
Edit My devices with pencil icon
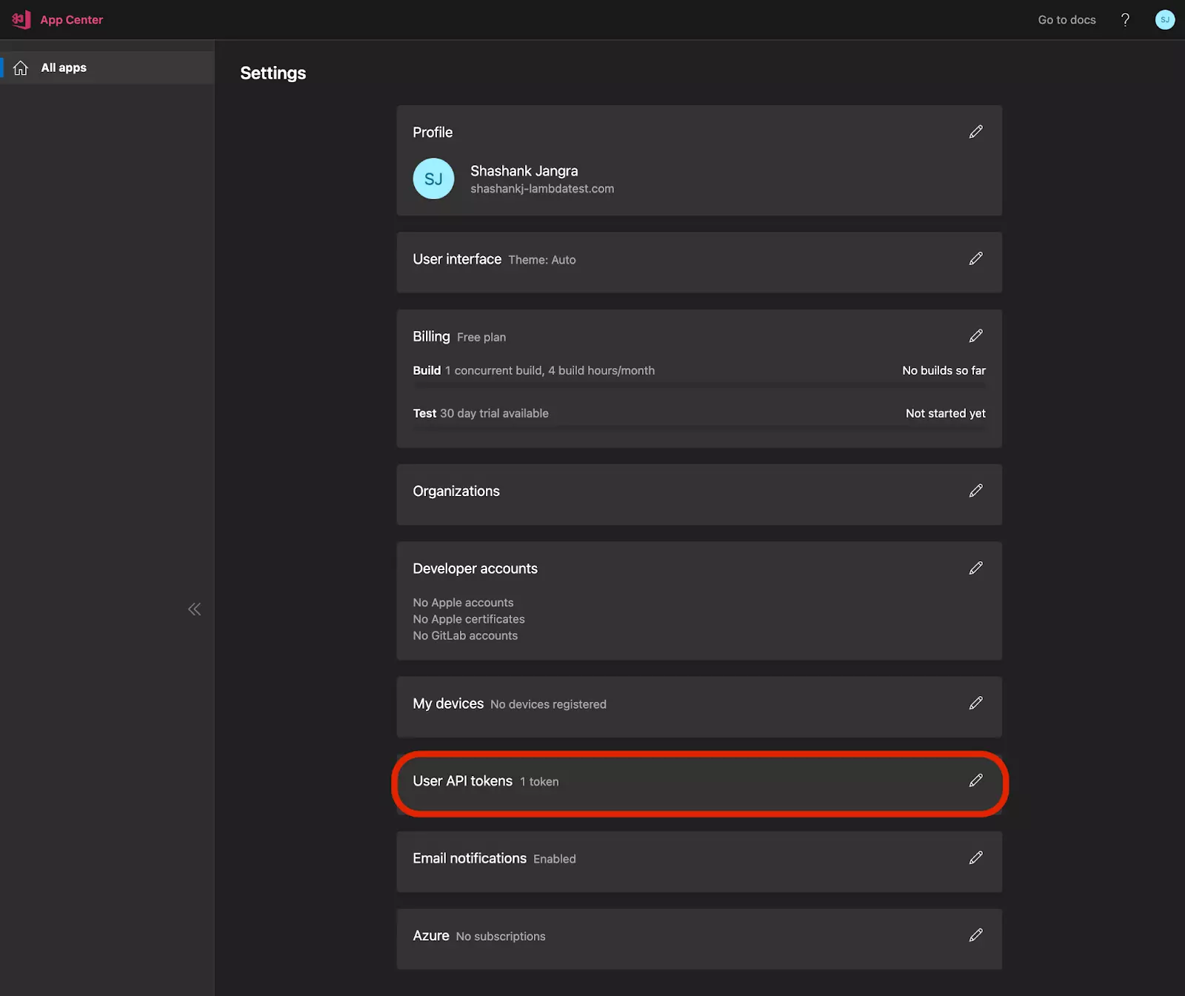tap(975, 703)
